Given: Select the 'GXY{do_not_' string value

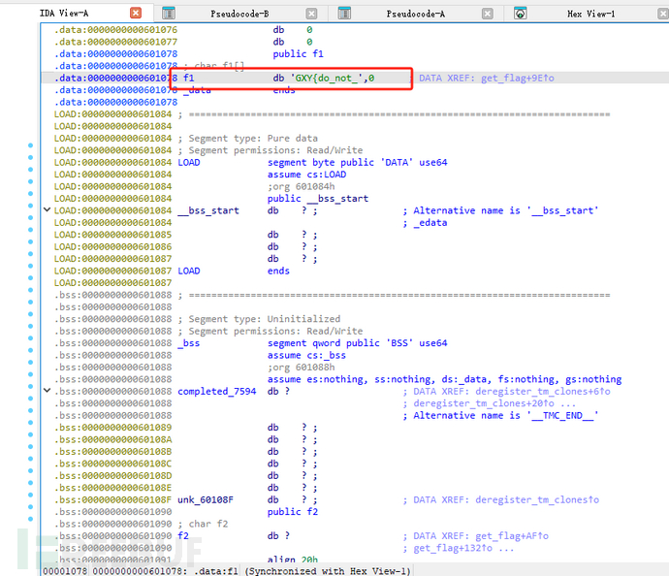Looking at the screenshot, I should pyautogui.click(x=327, y=78).
